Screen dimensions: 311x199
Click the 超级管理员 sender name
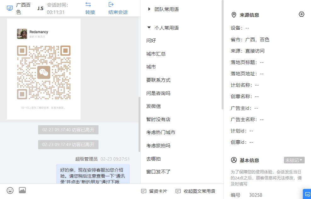point(86,159)
